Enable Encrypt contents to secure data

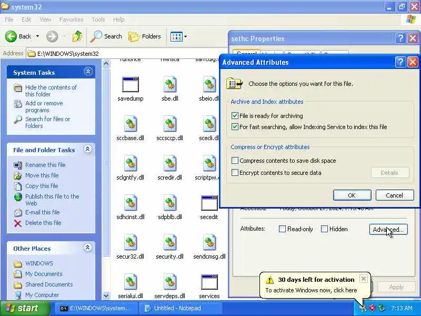pos(235,173)
